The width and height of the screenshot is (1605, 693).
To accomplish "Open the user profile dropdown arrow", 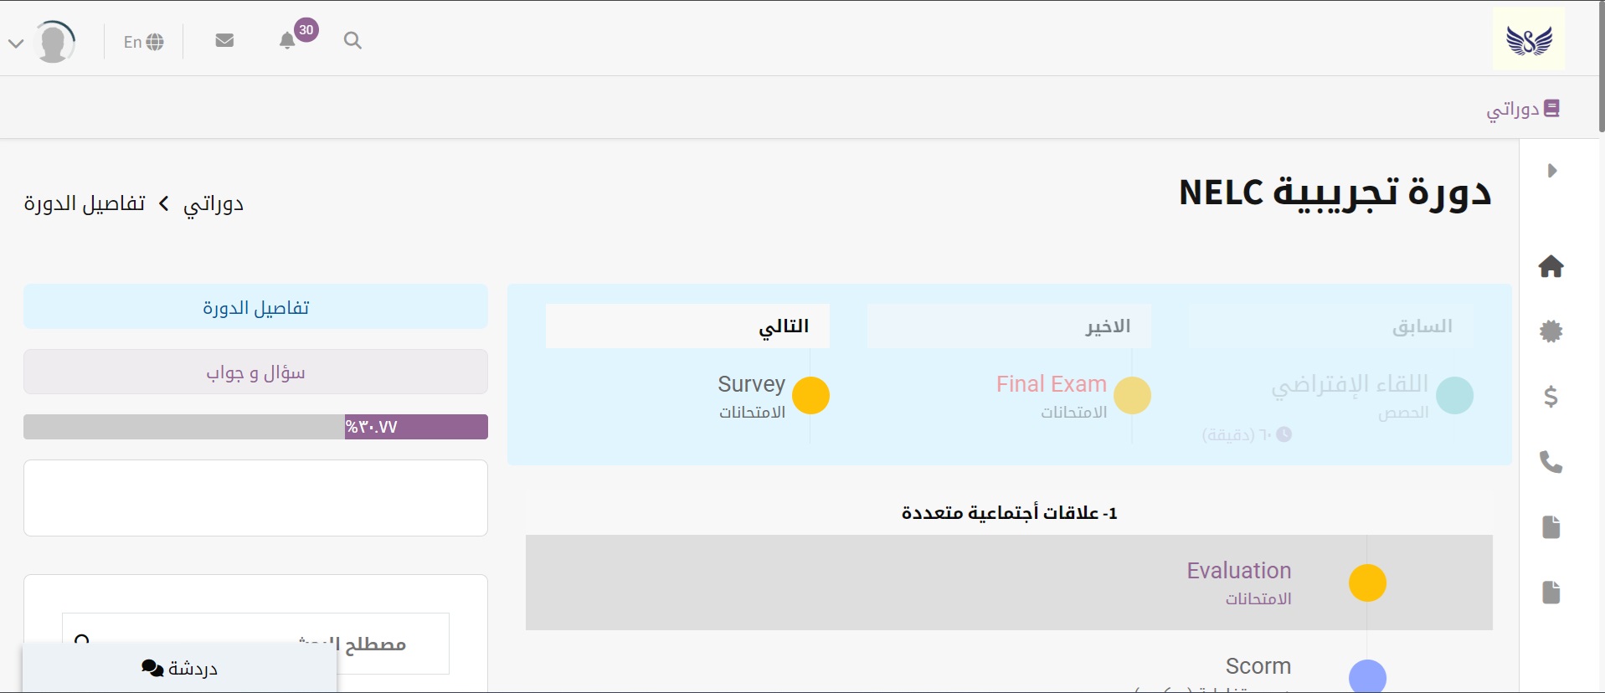I will (16, 43).
